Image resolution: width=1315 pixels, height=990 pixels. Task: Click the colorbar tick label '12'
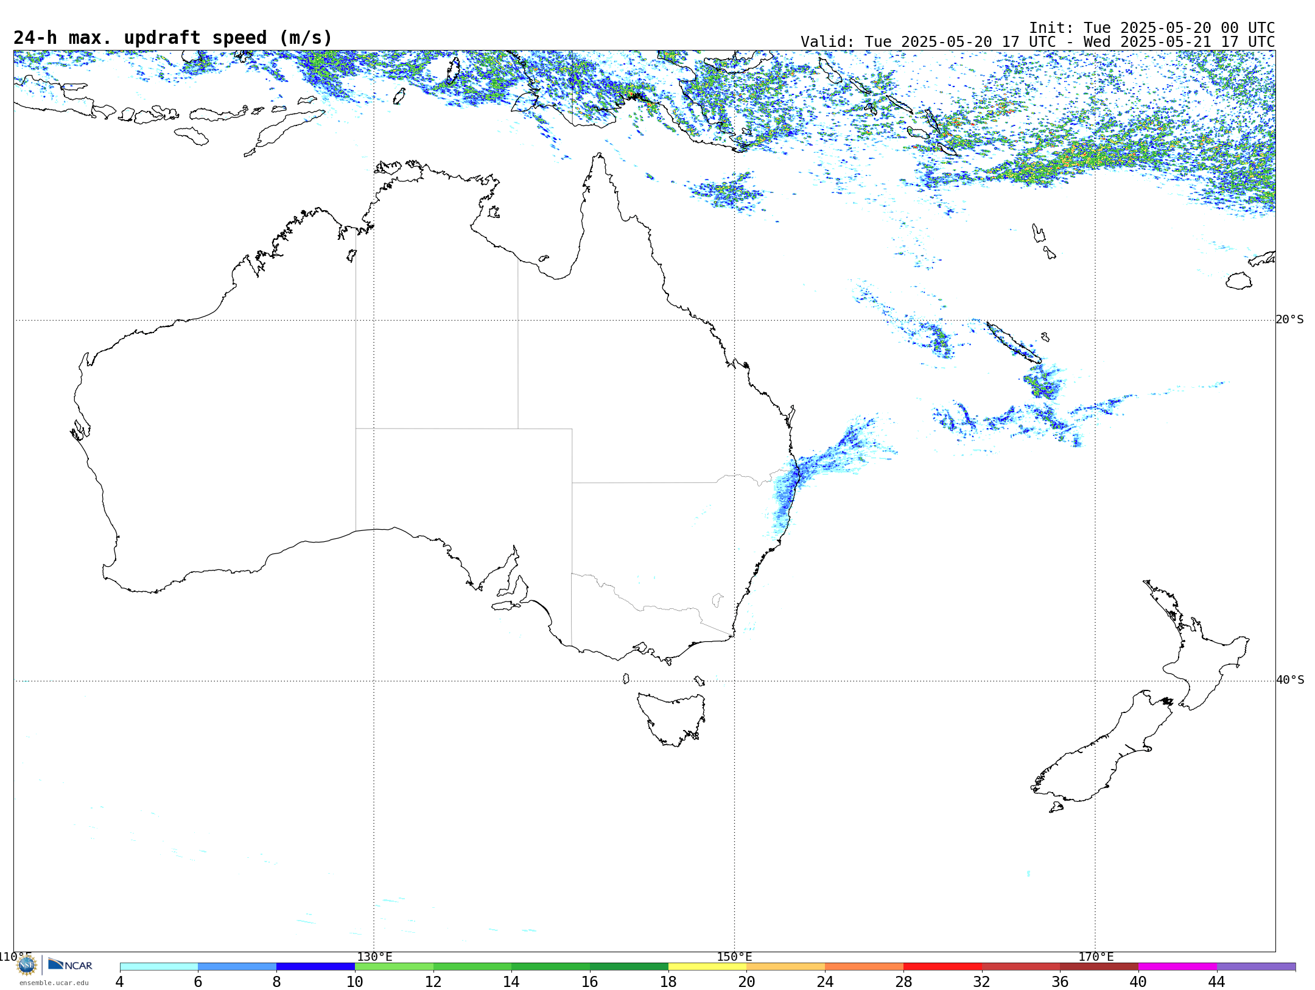click(433, 981)
